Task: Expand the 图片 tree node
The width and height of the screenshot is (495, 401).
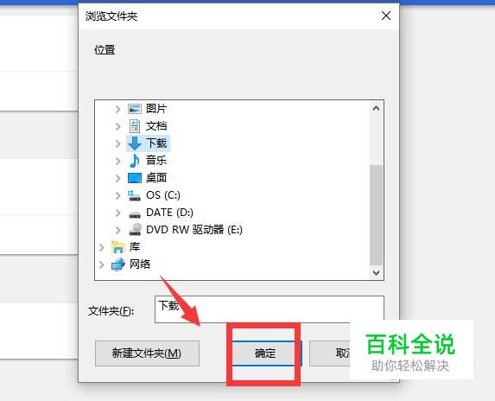Action: [x=117, y=109]
